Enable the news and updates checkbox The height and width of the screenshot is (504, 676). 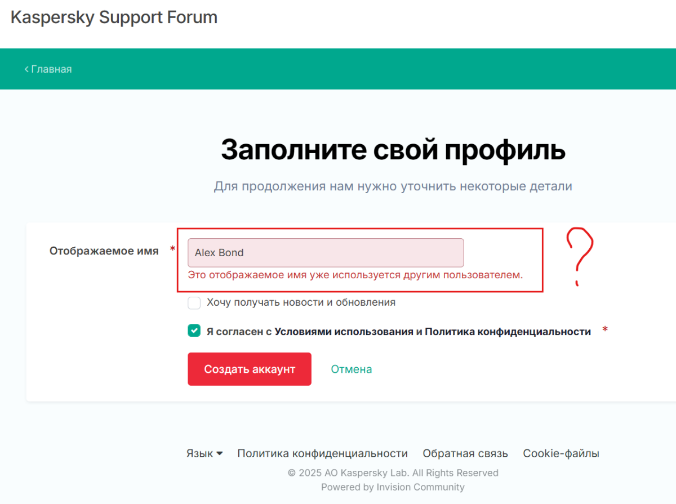[194, 303]
